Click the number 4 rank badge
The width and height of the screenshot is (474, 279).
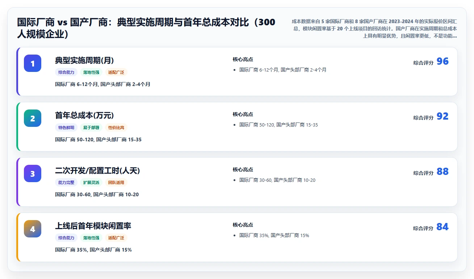[x=33, y=229]
